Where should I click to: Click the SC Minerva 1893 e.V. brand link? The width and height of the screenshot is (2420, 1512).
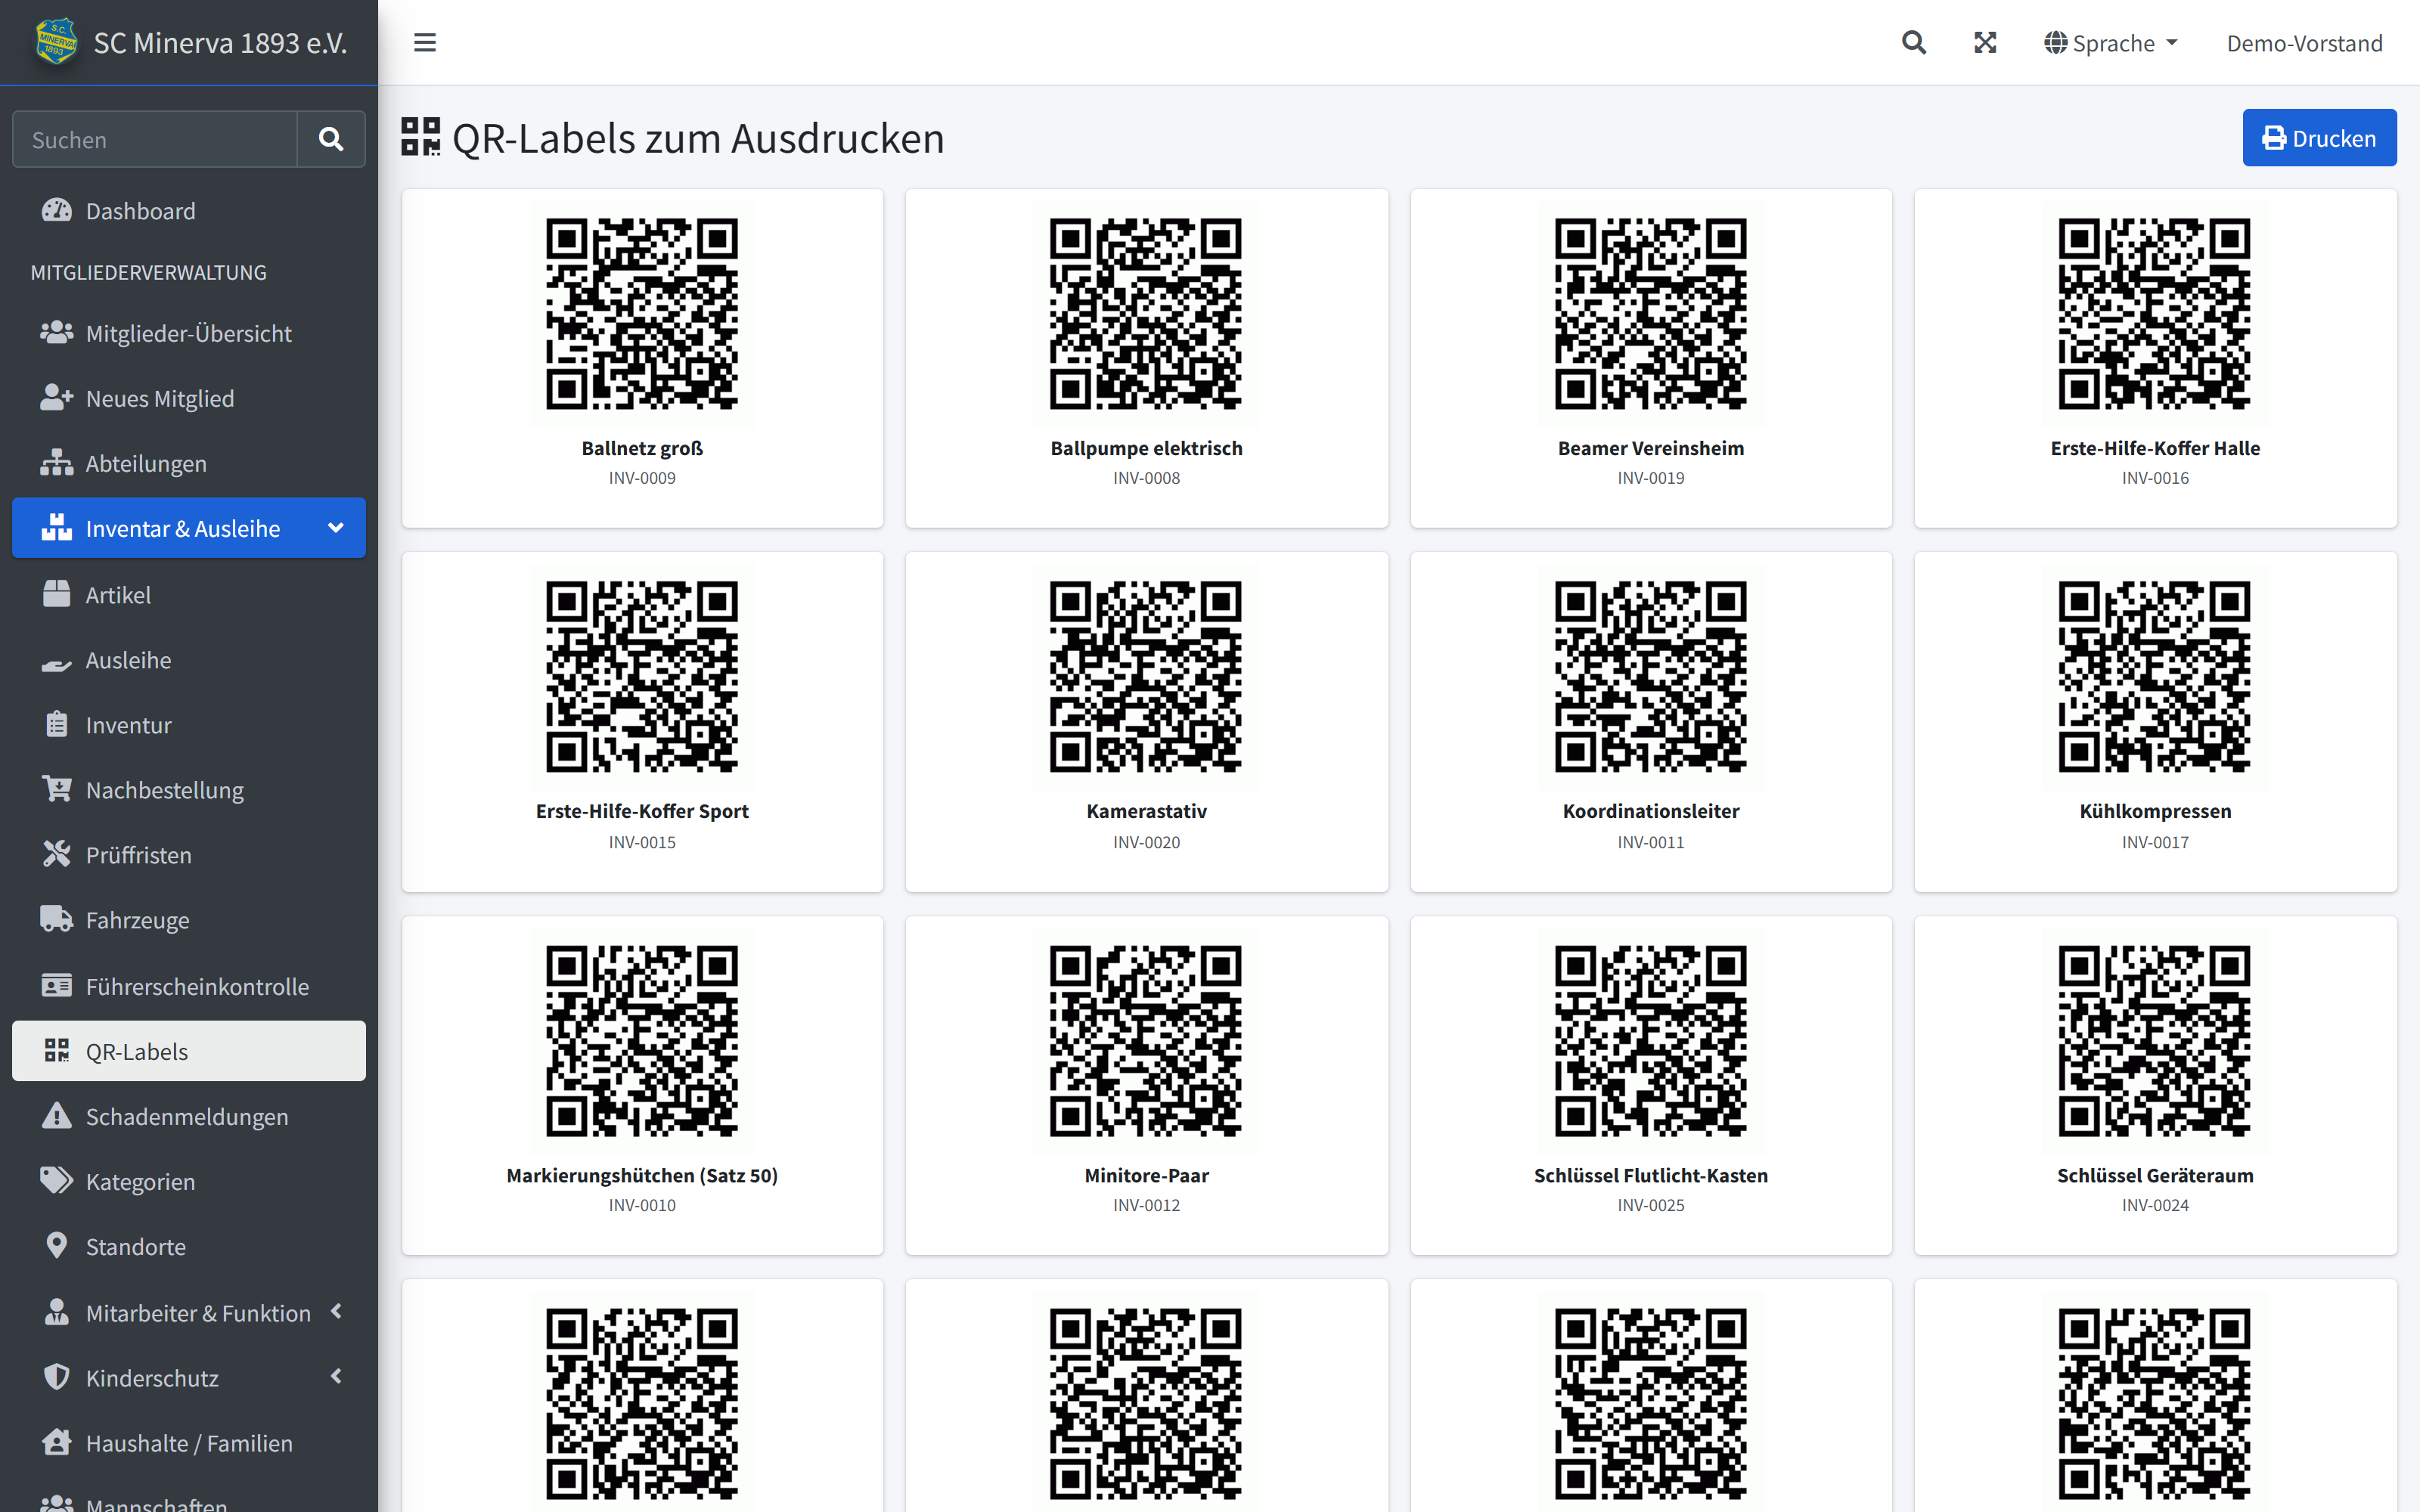pos(220,43)
